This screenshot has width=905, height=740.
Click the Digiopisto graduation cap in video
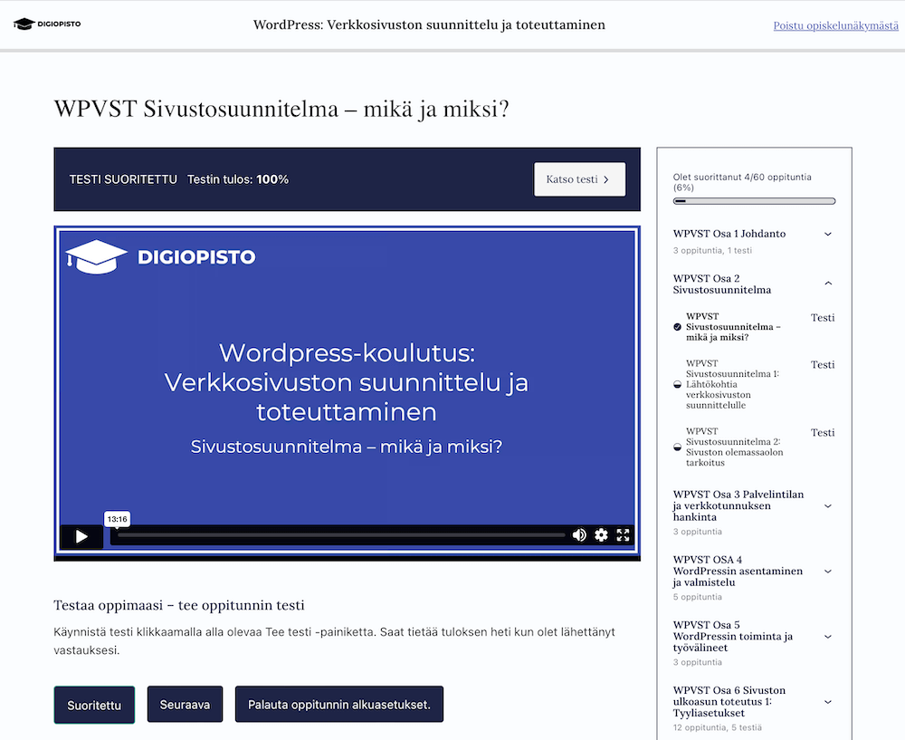pyautogui.click(x=96, y=256)
